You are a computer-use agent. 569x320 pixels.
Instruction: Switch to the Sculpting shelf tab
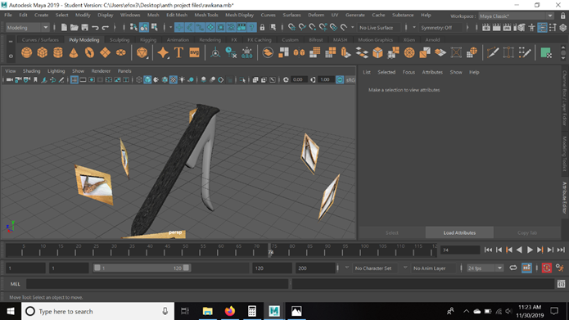pos(120,40)
